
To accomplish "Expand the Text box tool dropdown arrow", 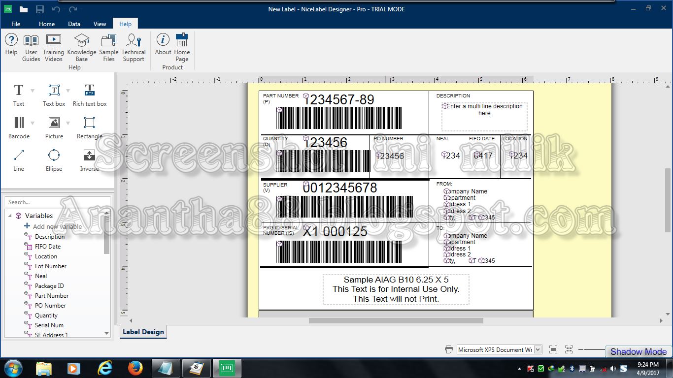I will click(x=68, y=91).
